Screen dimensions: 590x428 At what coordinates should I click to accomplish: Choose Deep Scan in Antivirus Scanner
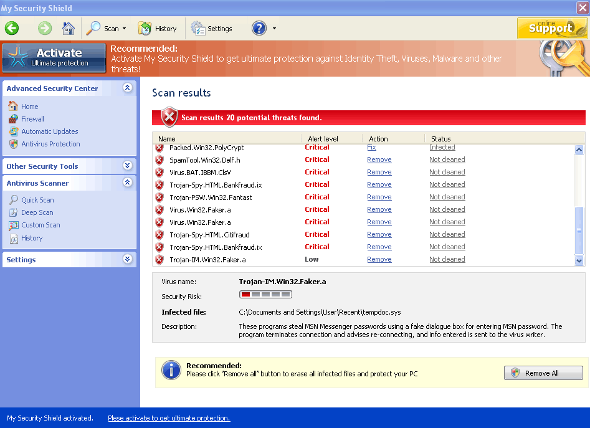(x=37, y=212)
